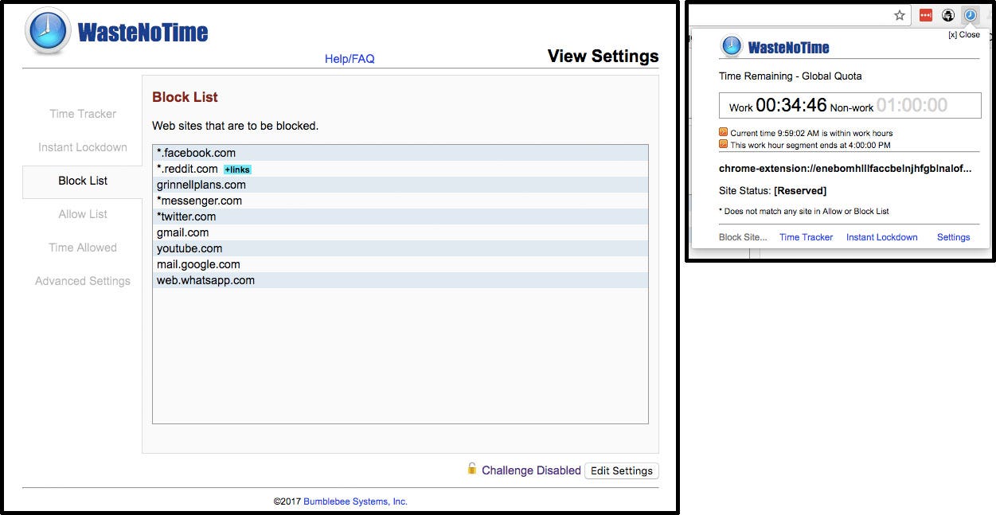This screenshot has height=515, width=996.
Task: Click the clock logo in the popup header
Action: pos(732,46)
